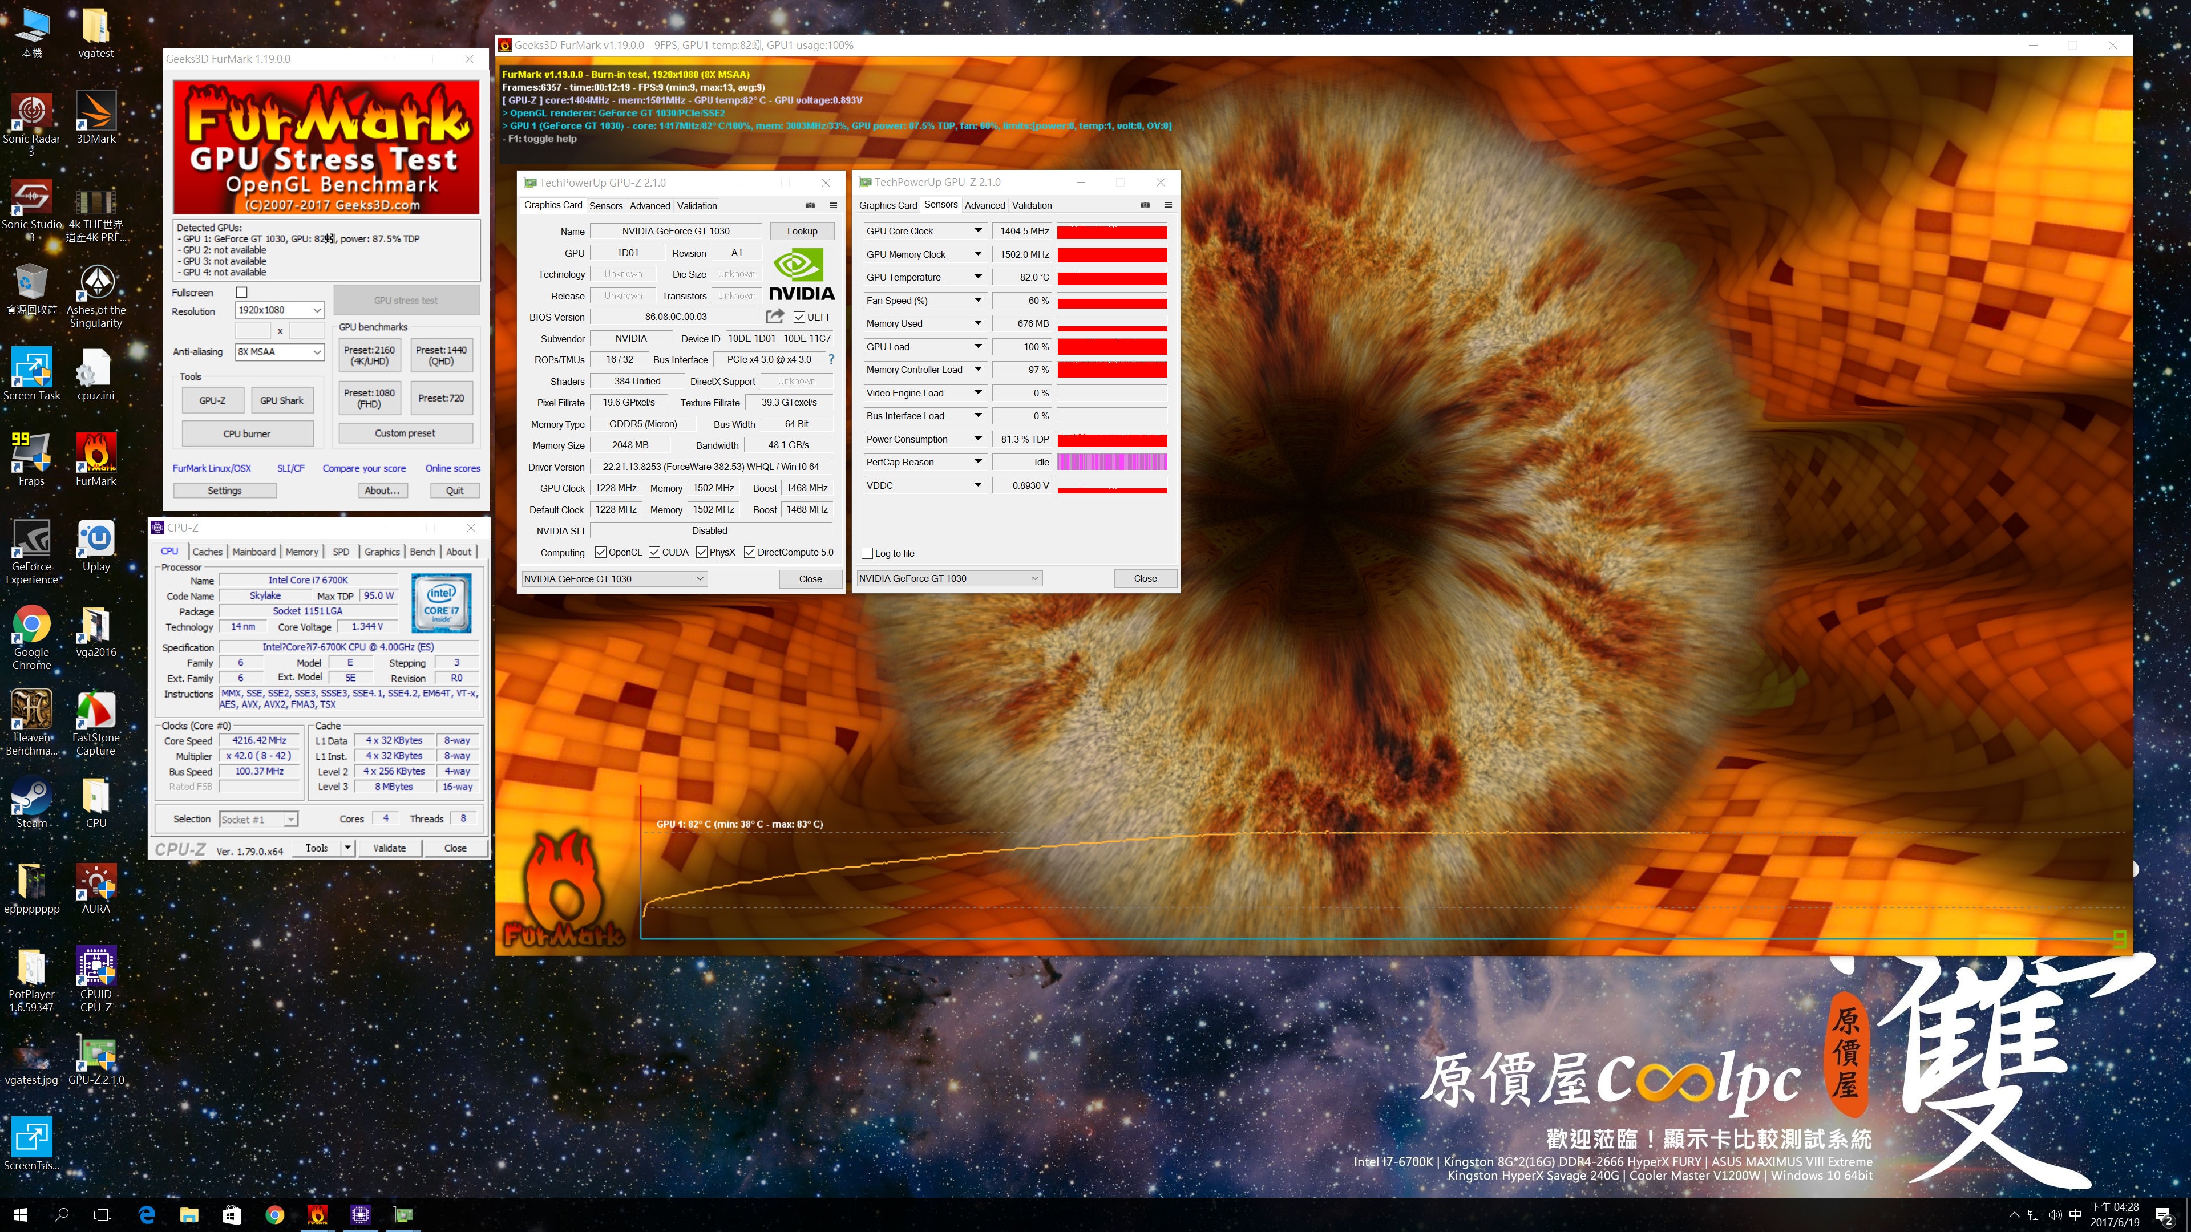This screenshot has width=2191, height=1232.
Task: Open the CPU-Z Socket #1 selection dropdown
Action: coord(258,819)
